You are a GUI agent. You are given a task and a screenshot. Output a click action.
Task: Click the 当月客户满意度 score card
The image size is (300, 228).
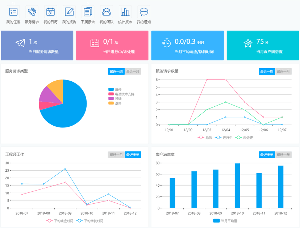coord(263,45)
